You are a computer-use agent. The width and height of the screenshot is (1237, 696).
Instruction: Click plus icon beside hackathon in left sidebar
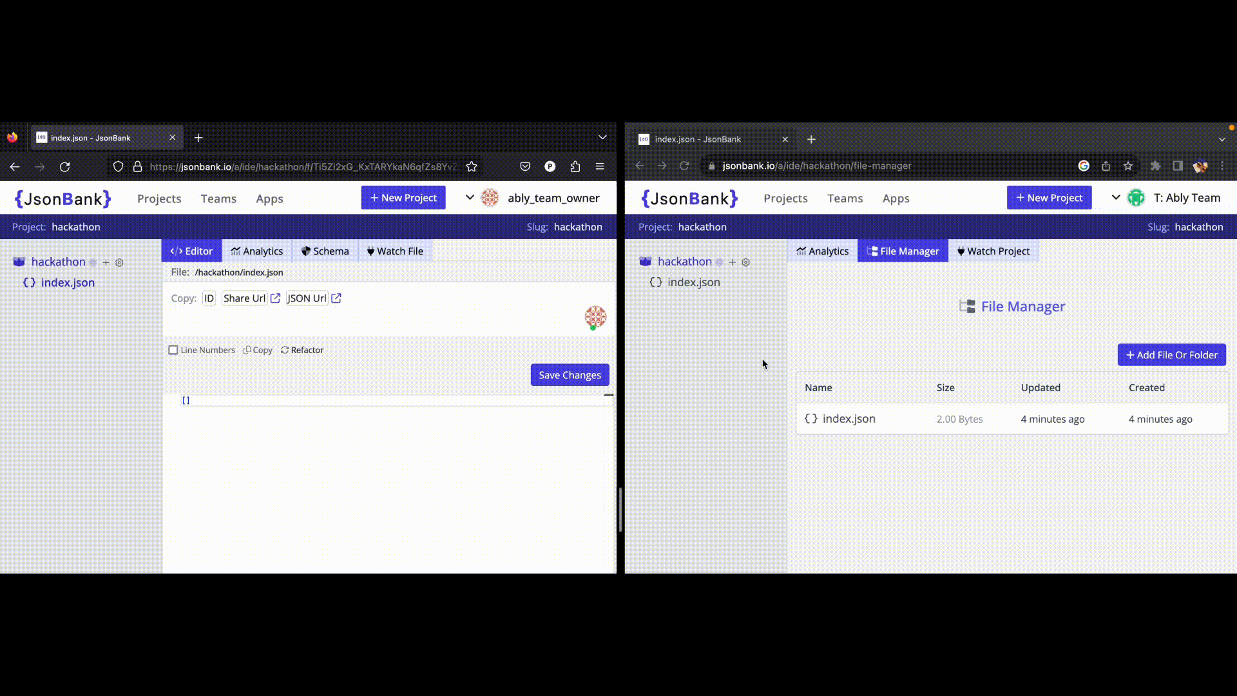(106, 262)
